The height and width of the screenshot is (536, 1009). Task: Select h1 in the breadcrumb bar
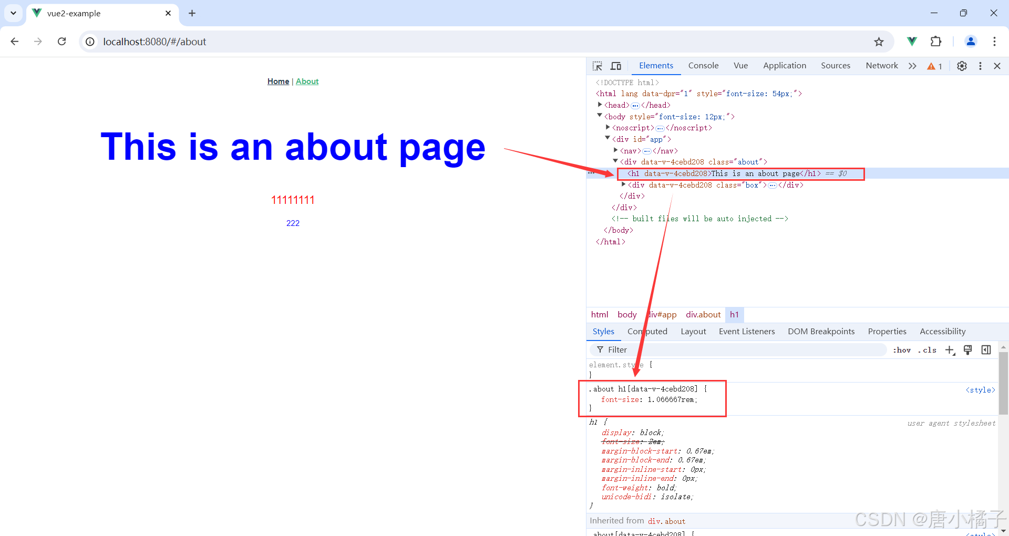[734, 315]
